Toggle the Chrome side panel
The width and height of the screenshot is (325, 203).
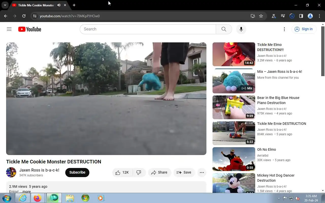click(x=301, y=16)
